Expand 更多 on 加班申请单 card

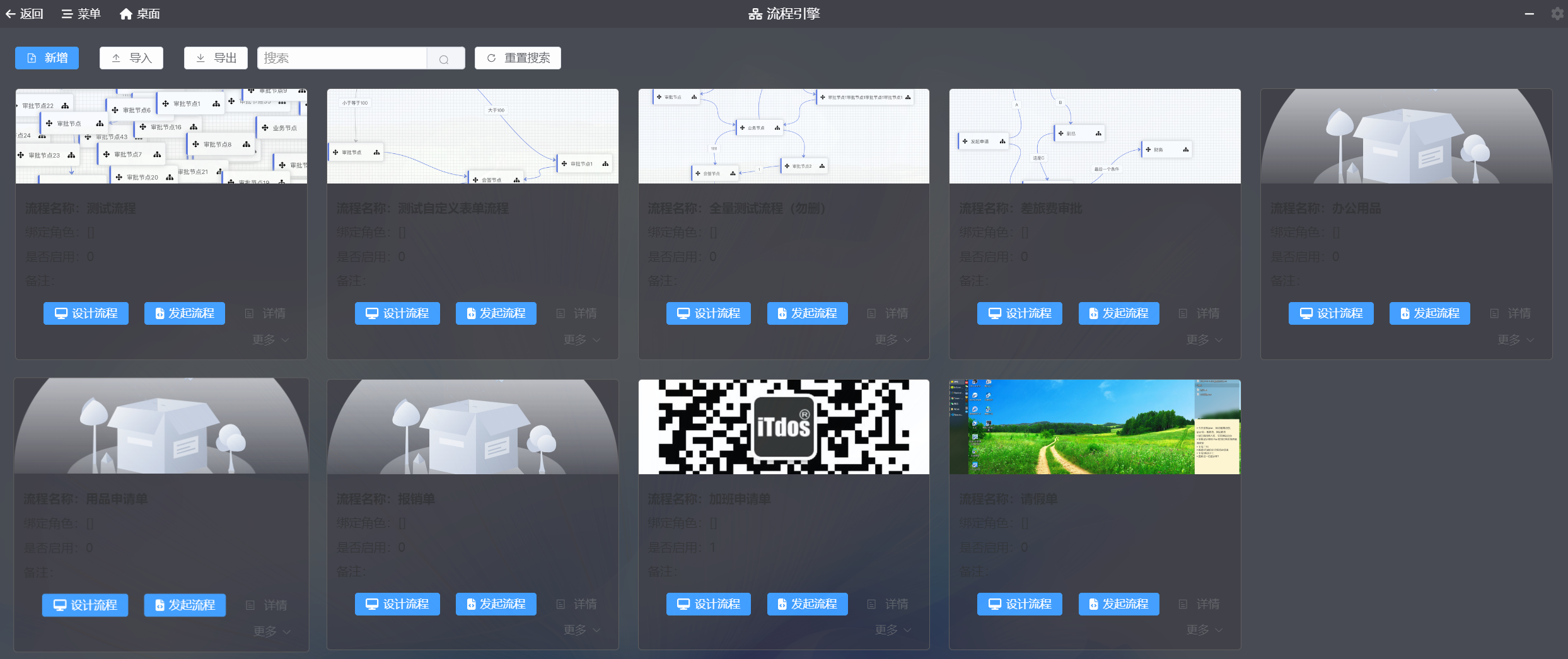(893, 630)
